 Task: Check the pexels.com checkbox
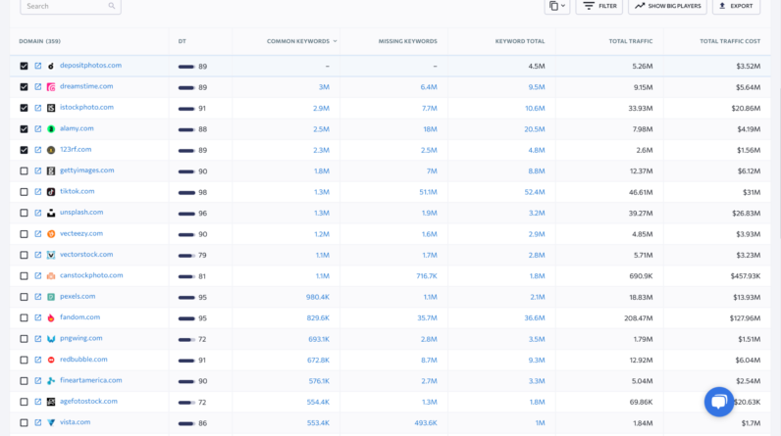(24, 297)
